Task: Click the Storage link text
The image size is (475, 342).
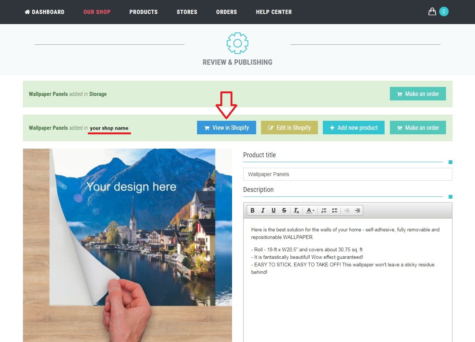Action: (x=98, y=94)
